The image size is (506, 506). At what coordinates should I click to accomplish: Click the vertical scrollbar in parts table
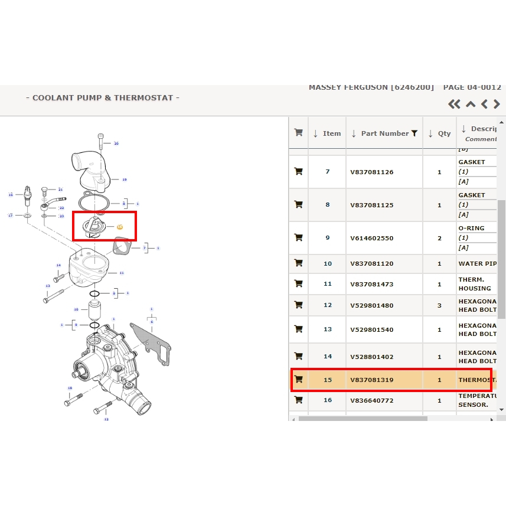click(x=502, y=260)
